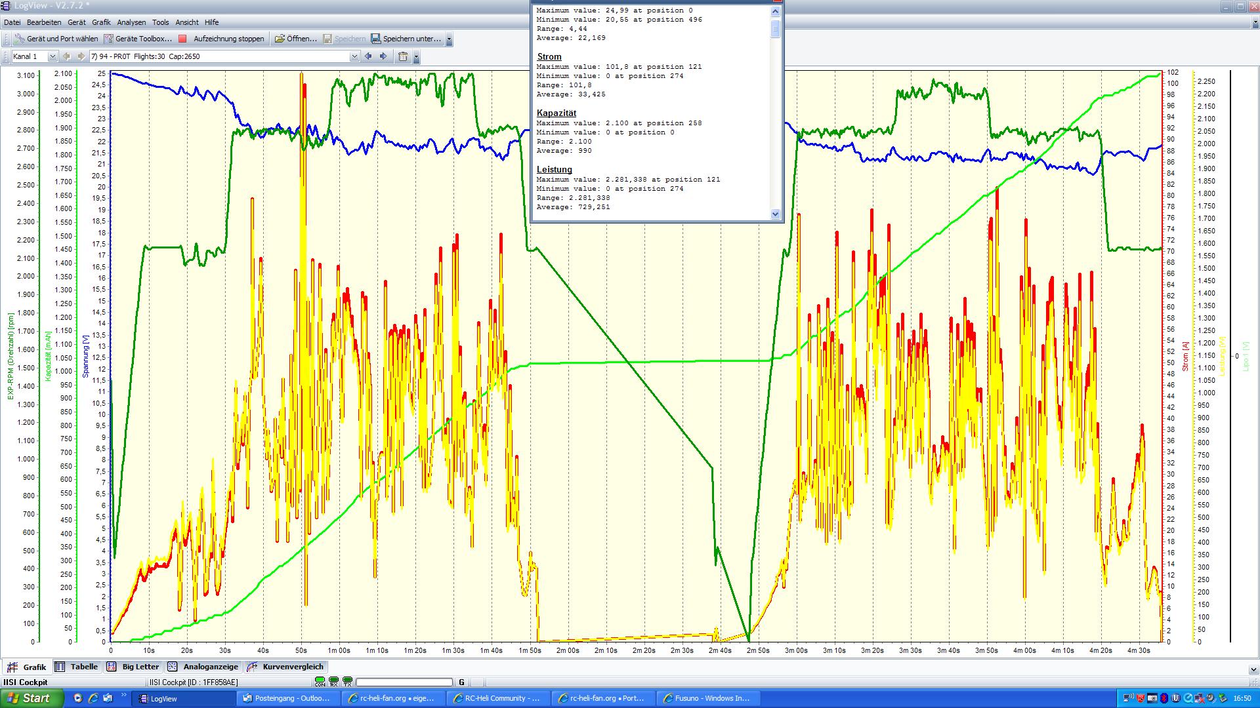The height and width of the screenshot is (708, 1260).
Task: Open the Bearbeiten menu
Action: coord(44,22)
